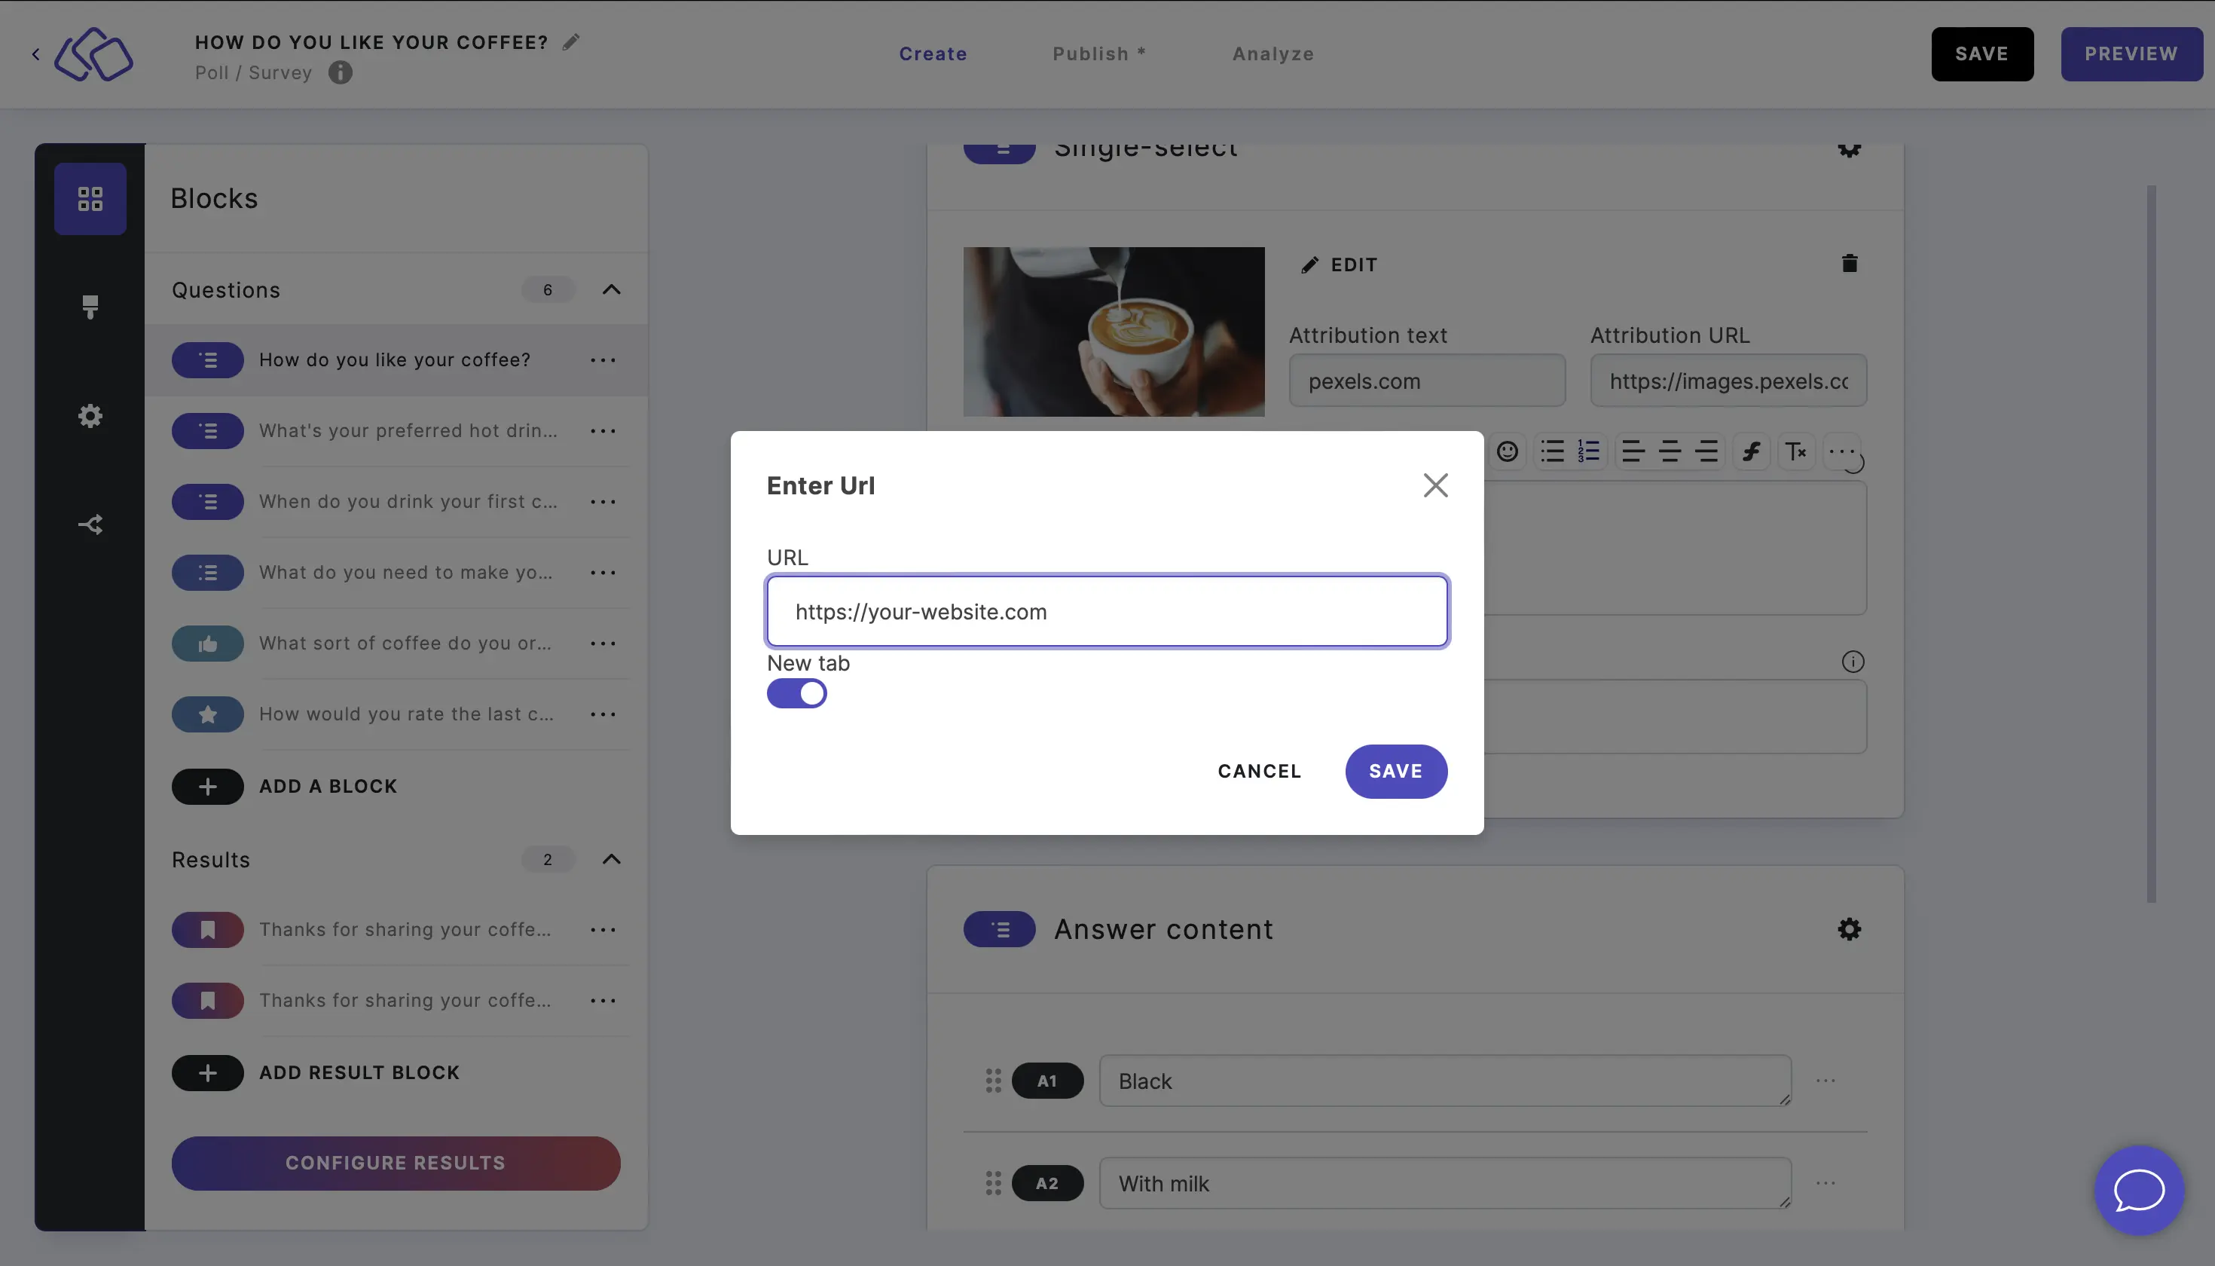Click the coffee image thumbnail

click(1114, 330)
